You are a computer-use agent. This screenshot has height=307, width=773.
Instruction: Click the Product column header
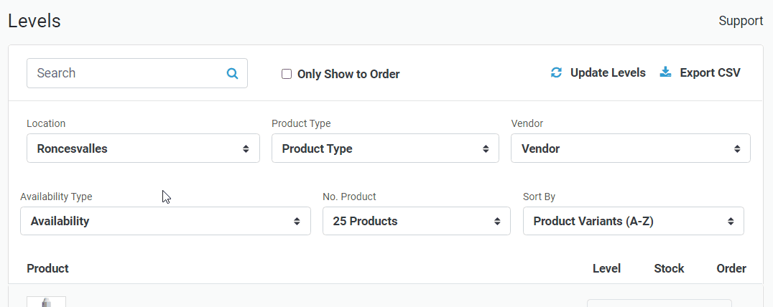tap(48, 268)
